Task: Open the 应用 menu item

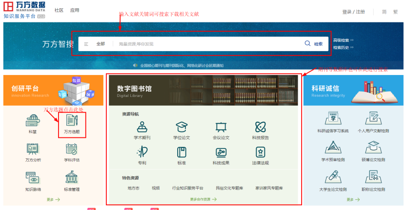Action: click(x=75, y=10)
